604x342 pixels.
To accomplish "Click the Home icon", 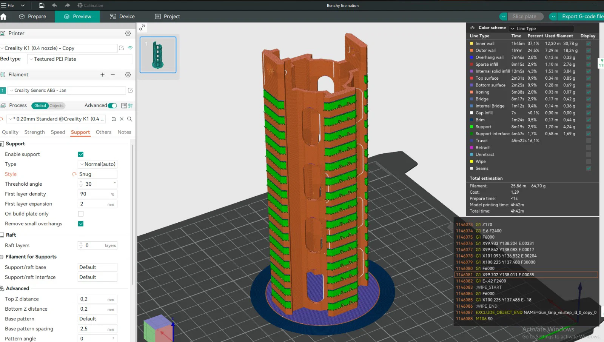I will point(4,17).
